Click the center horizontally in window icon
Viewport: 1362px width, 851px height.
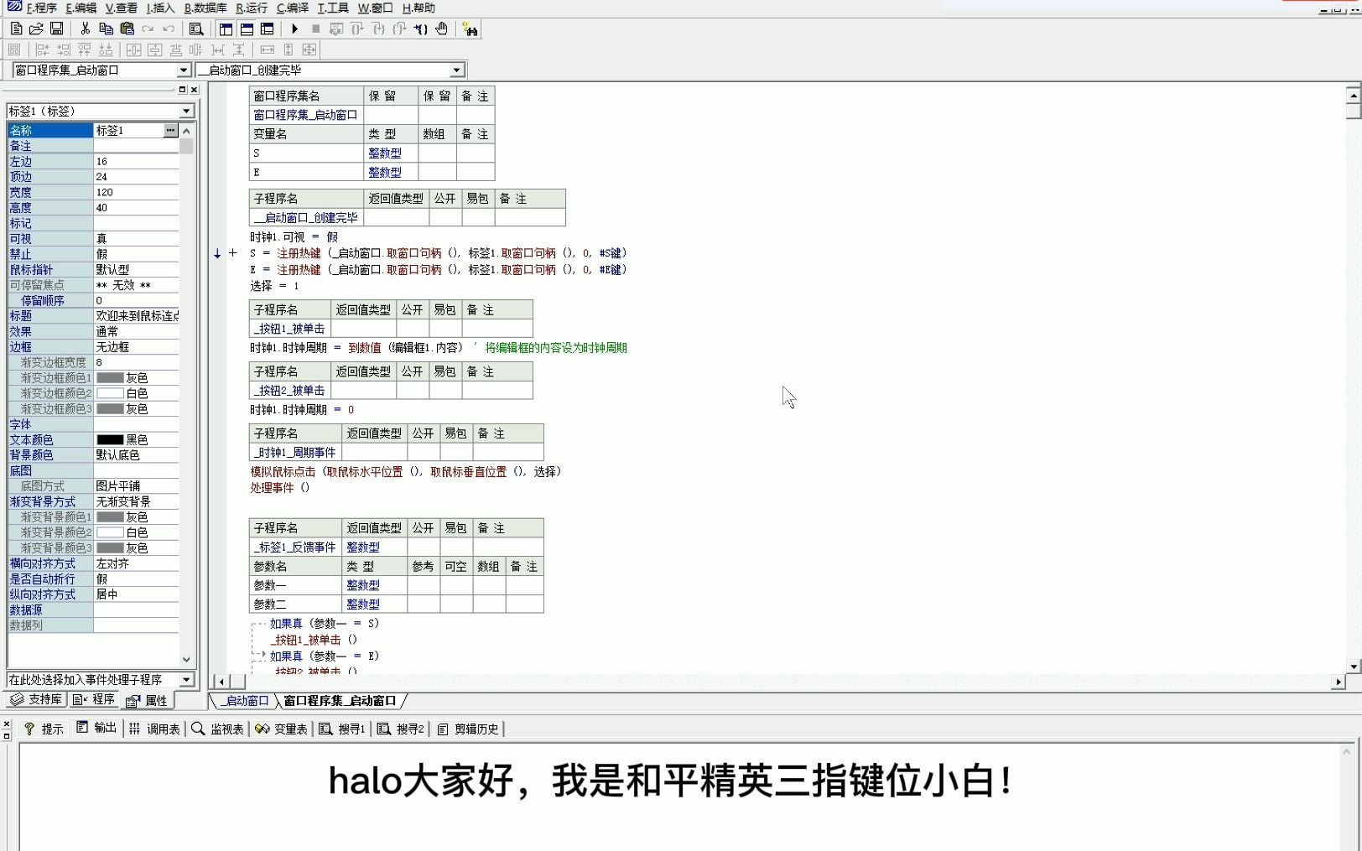134,49
